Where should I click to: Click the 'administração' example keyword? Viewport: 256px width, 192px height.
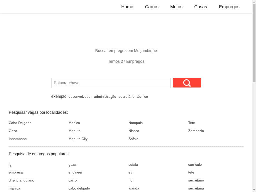pos(105,97)
